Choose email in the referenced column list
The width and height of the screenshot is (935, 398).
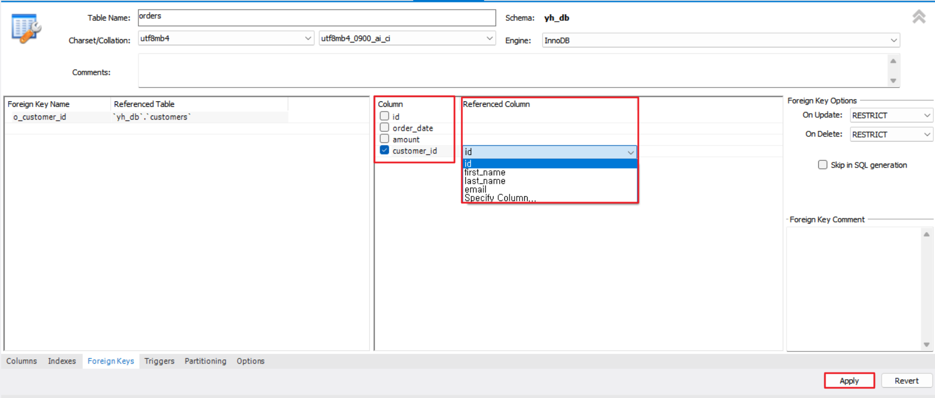click(550, 189)
